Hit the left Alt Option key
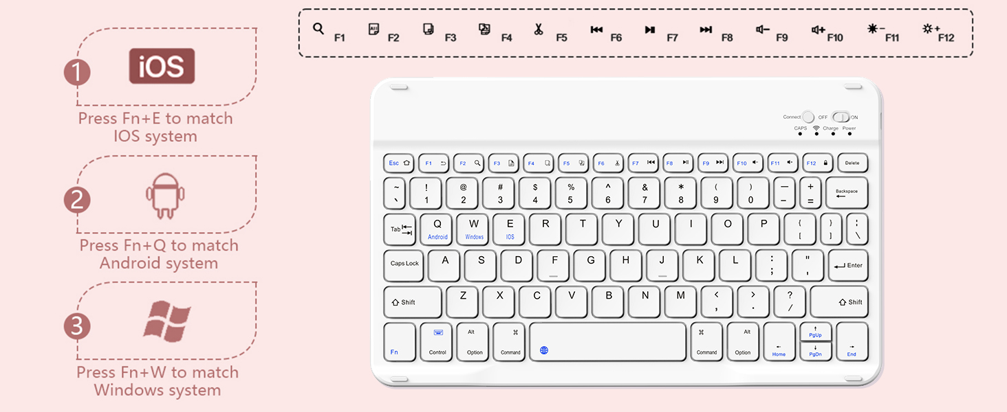 click(x=473, y=341)
